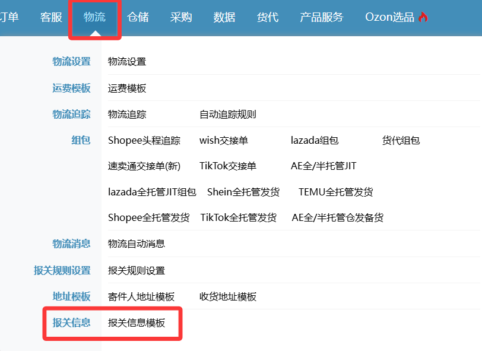Viewport: 482px width, 351px height.
Task: Open 运费模板 submenu link
Action: (x=127, y=88)
